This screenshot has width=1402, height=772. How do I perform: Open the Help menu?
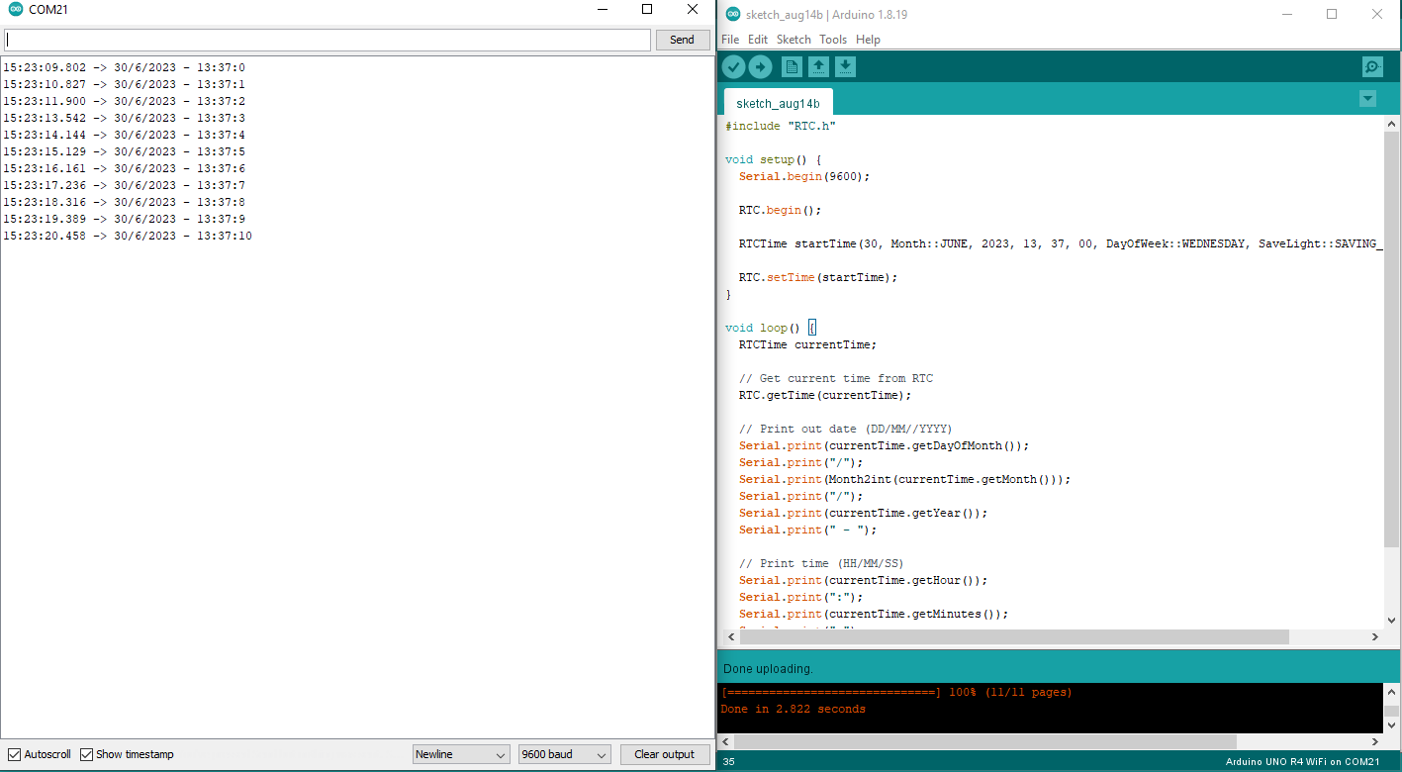point(868,40)
